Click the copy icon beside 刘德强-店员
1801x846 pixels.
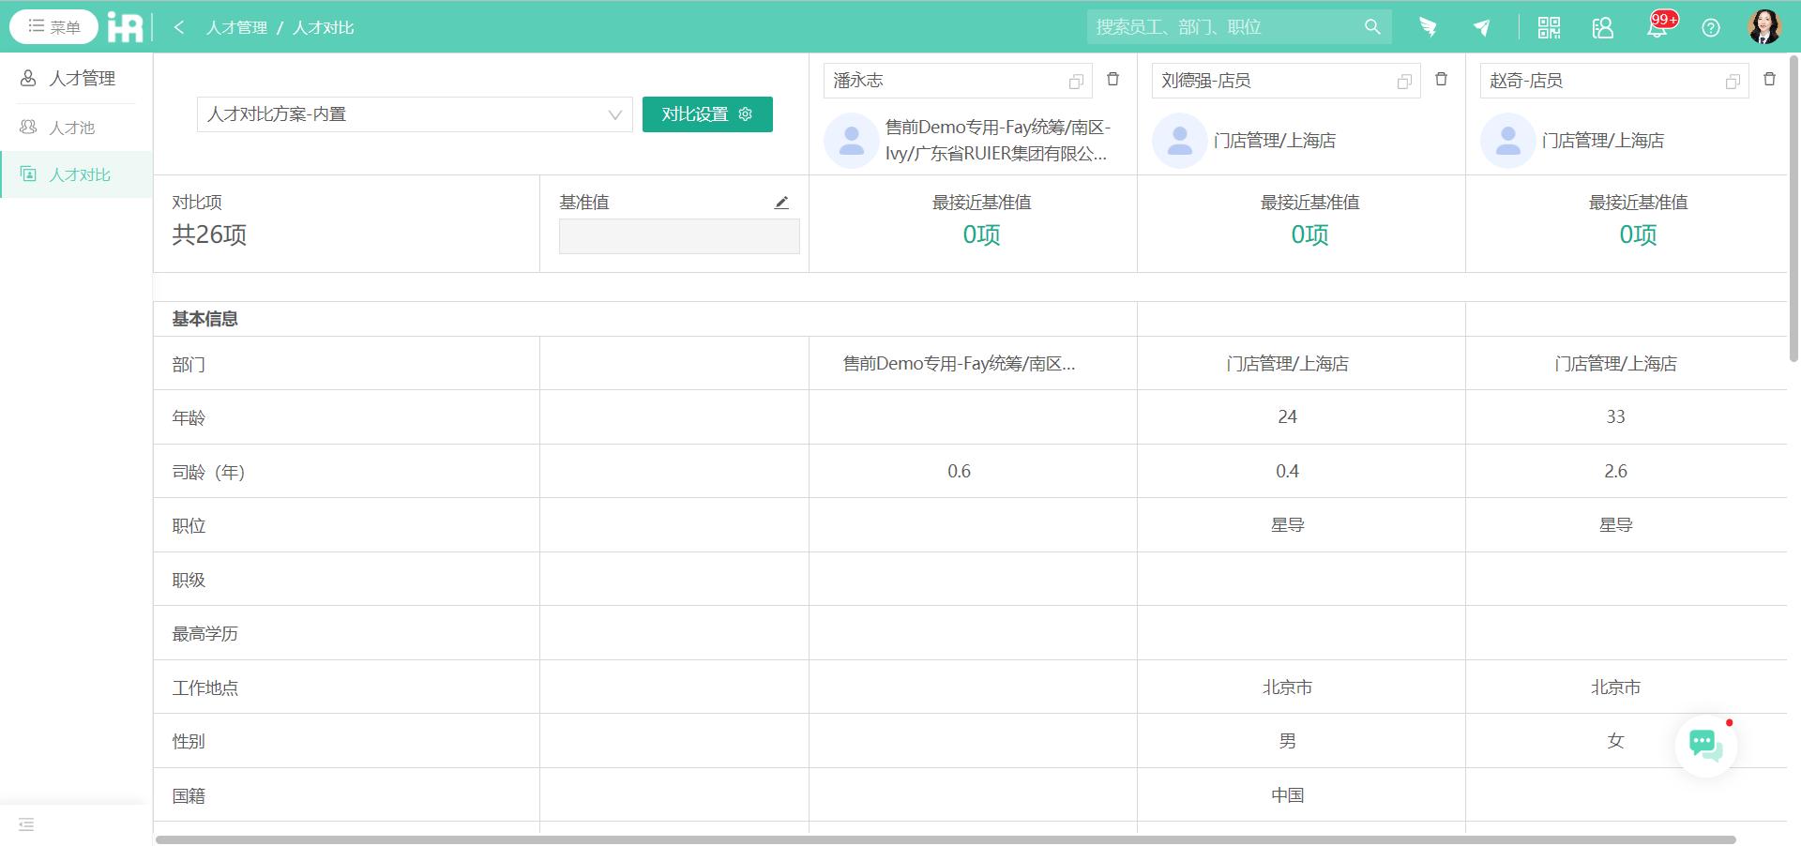point(1403,81)
